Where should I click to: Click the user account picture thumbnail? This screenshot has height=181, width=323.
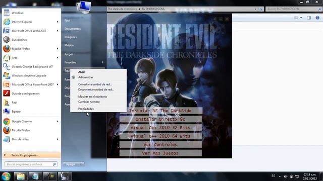pos(84,7)
